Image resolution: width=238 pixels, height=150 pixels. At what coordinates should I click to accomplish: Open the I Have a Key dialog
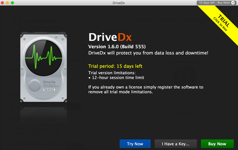tap(176, 144)
